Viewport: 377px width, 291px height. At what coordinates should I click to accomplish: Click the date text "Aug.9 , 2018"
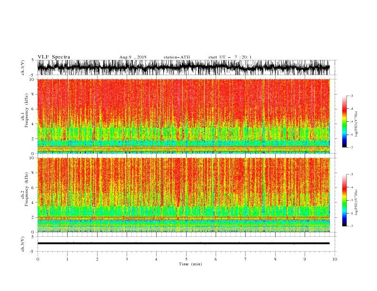(x=133, y=57)
